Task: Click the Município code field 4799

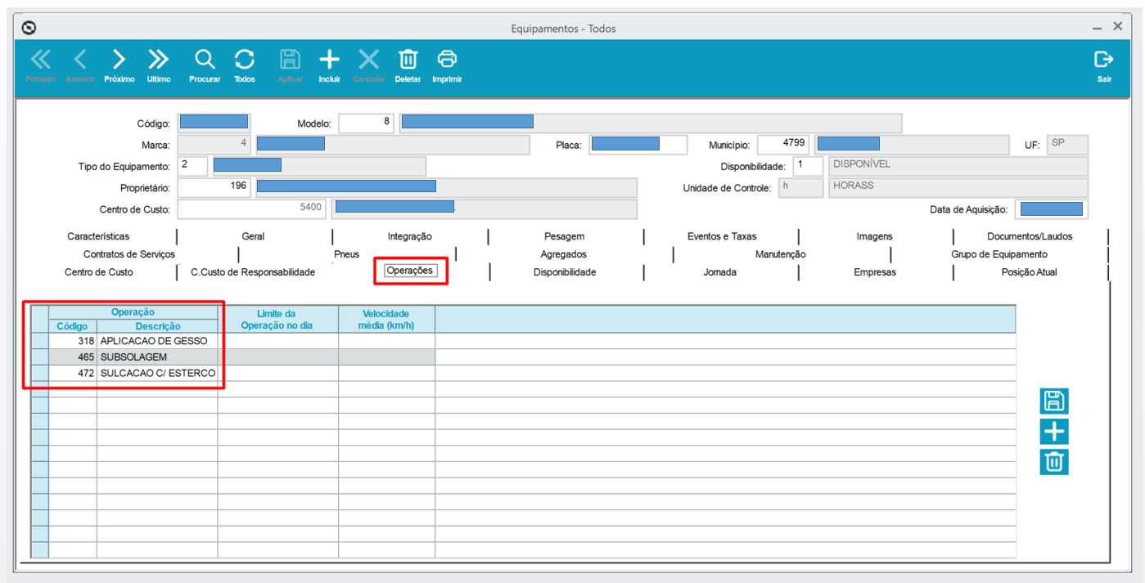Action: pos(784,145)
